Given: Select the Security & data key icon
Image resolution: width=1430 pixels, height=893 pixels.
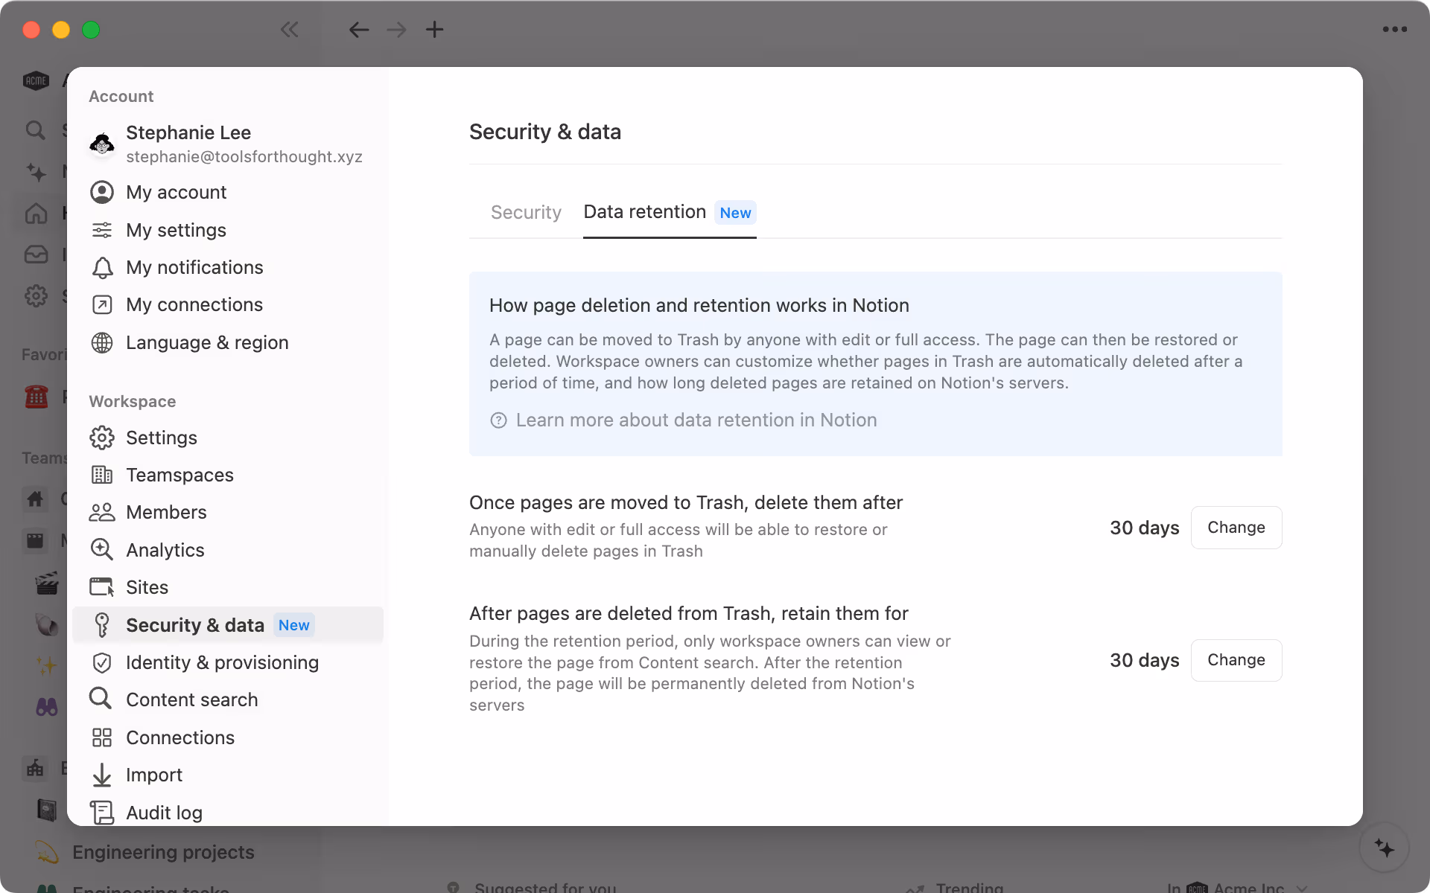Looking at the screenshot, I should coord(102,625).
